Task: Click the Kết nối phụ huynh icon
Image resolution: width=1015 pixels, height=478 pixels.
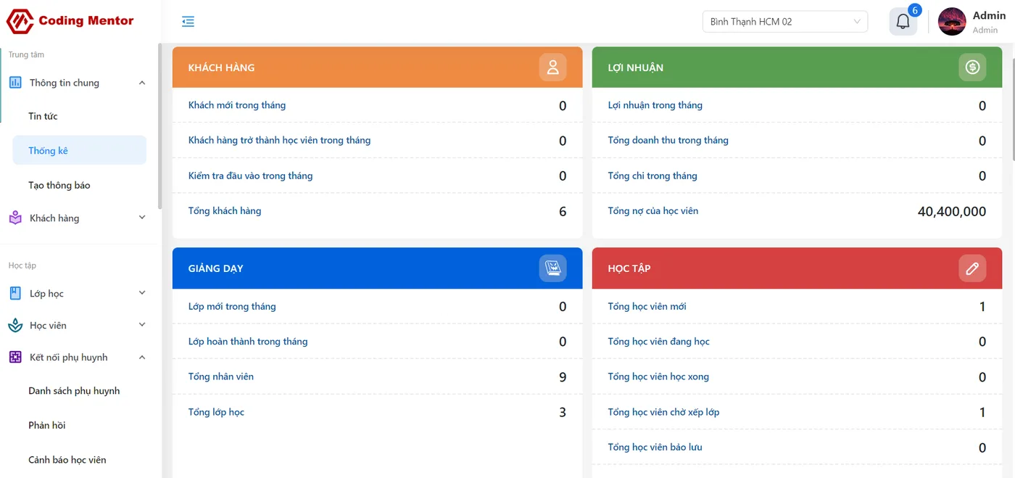Action: pos(15,357)
